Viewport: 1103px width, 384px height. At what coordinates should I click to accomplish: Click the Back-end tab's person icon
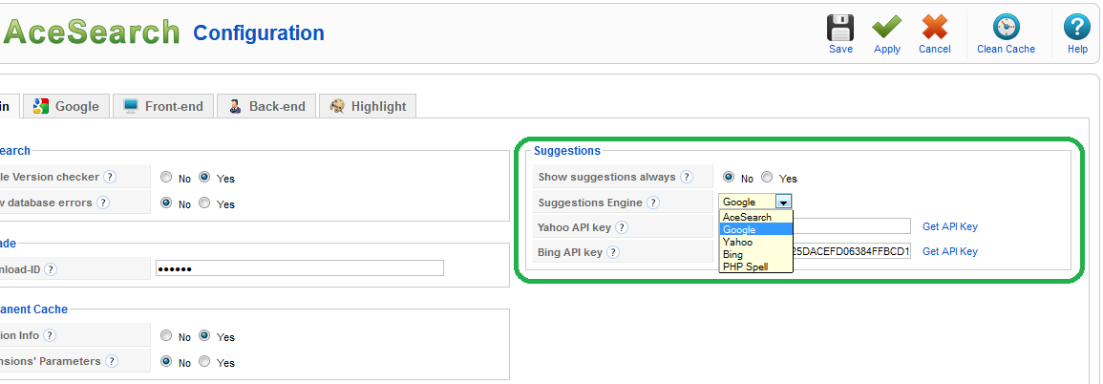[x=235, y=106]
